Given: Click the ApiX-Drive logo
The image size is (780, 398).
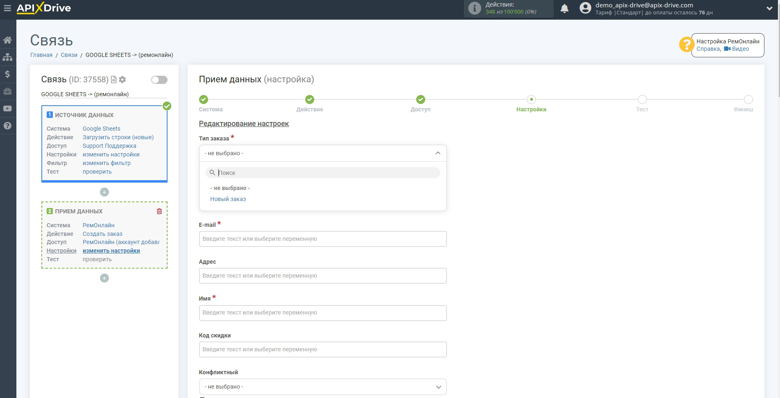Looking at the screenshot, I should pyautogui.click(x=44, y=8).
